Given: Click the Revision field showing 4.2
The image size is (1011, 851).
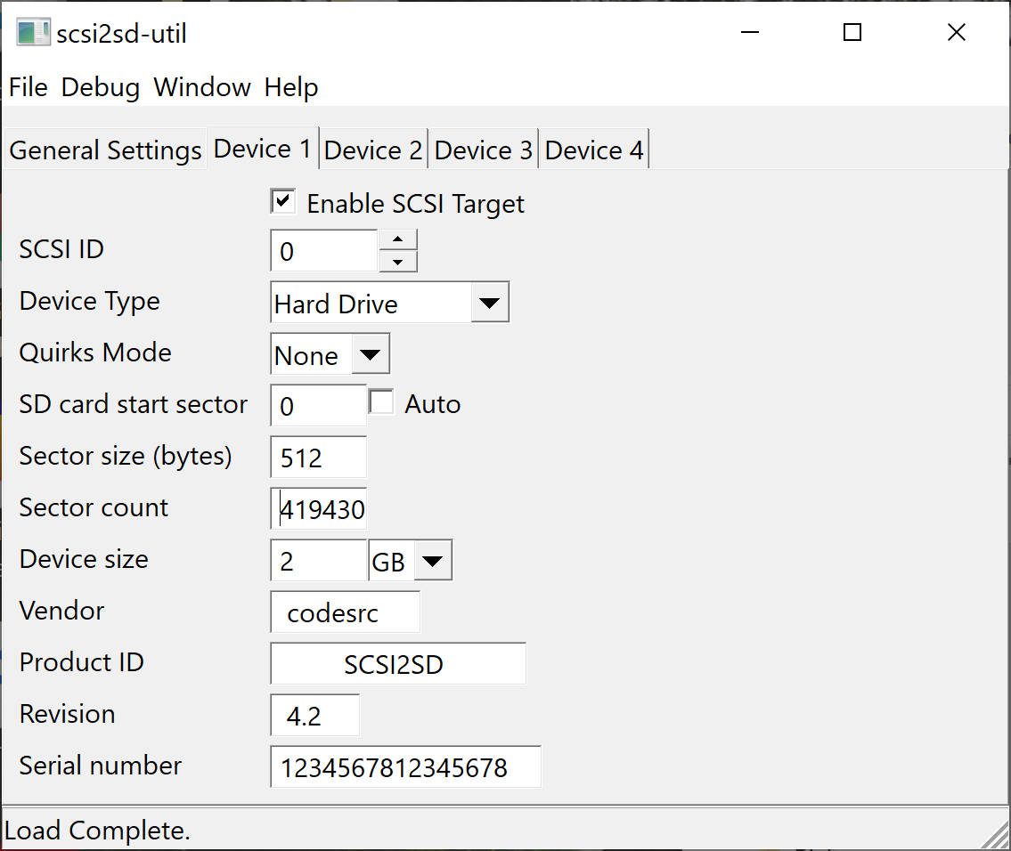Looking at the screenshot, I should [314, 715].
